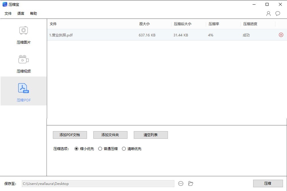Choose the 普通压缩 radio option
The height and width of the screenshot is (191, 287).
100,149
